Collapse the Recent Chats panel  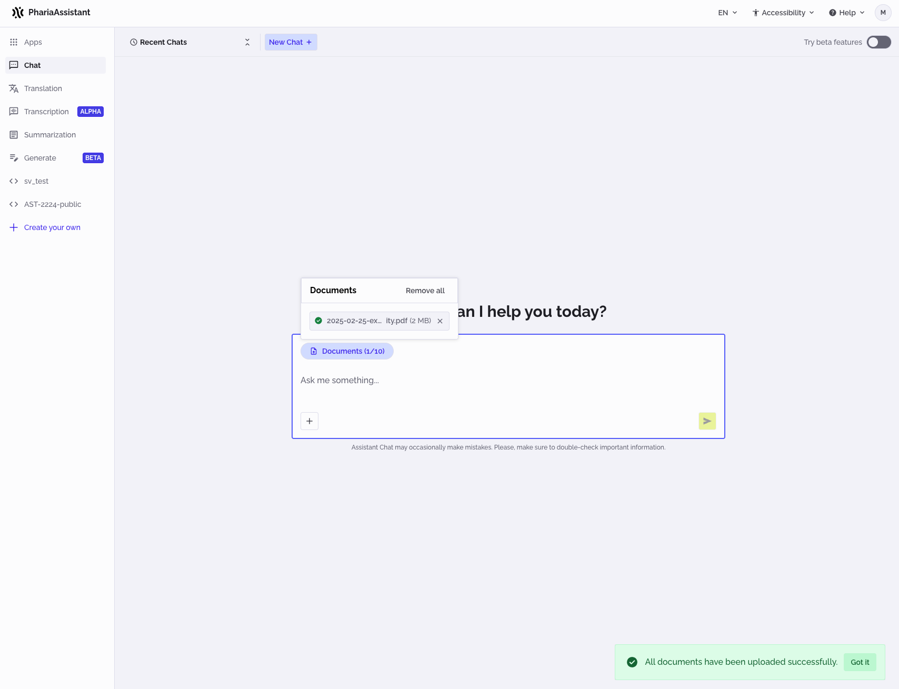[247, 42]
